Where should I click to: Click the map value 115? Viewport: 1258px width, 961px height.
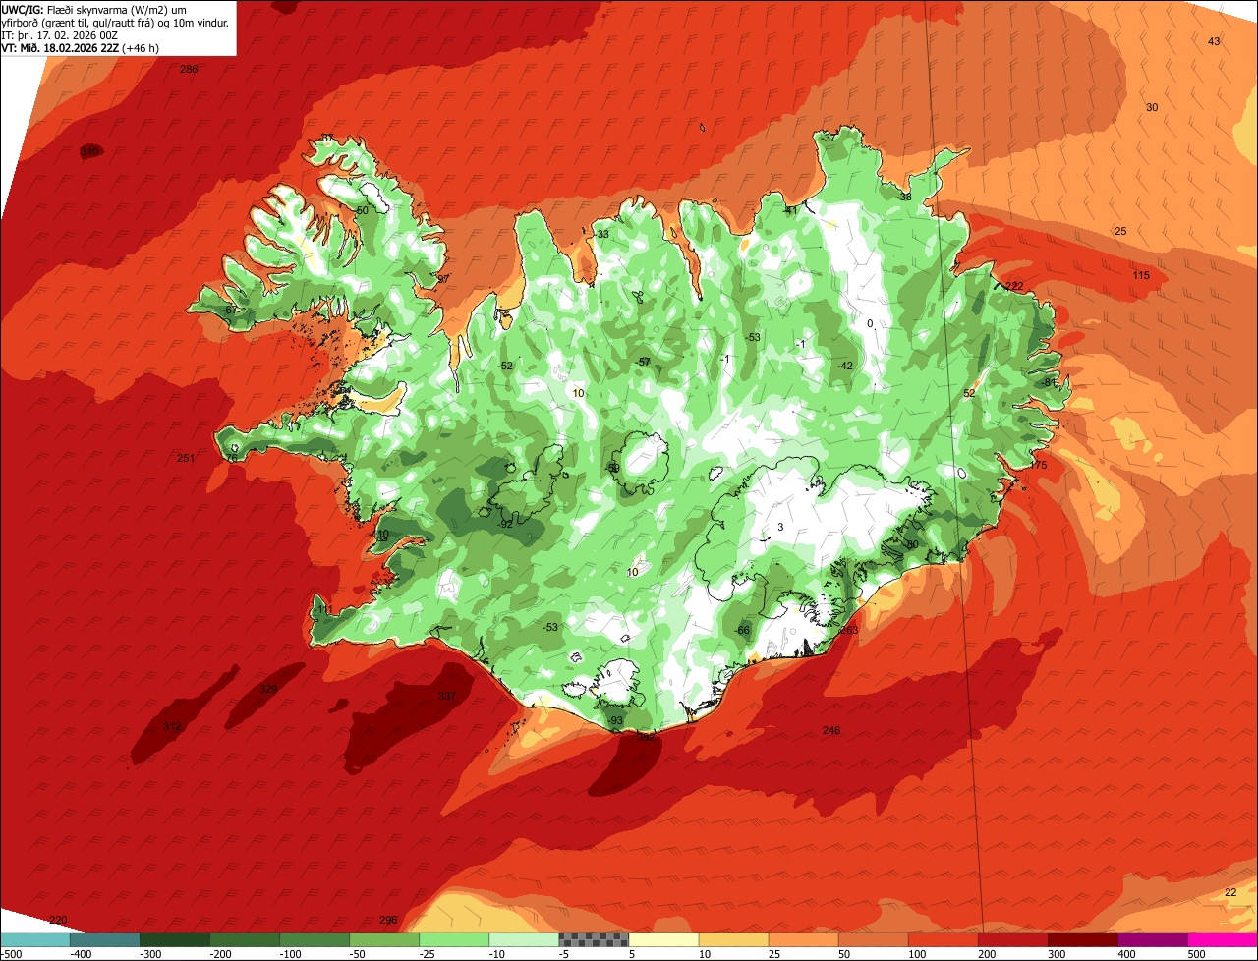1140,275
